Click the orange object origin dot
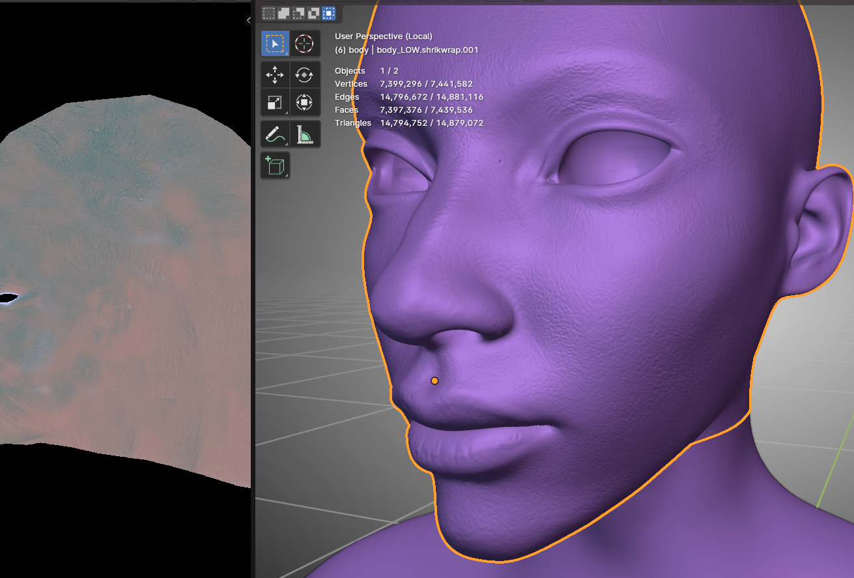Viewport: 854px width, 578px height. [x=434, y=381]
